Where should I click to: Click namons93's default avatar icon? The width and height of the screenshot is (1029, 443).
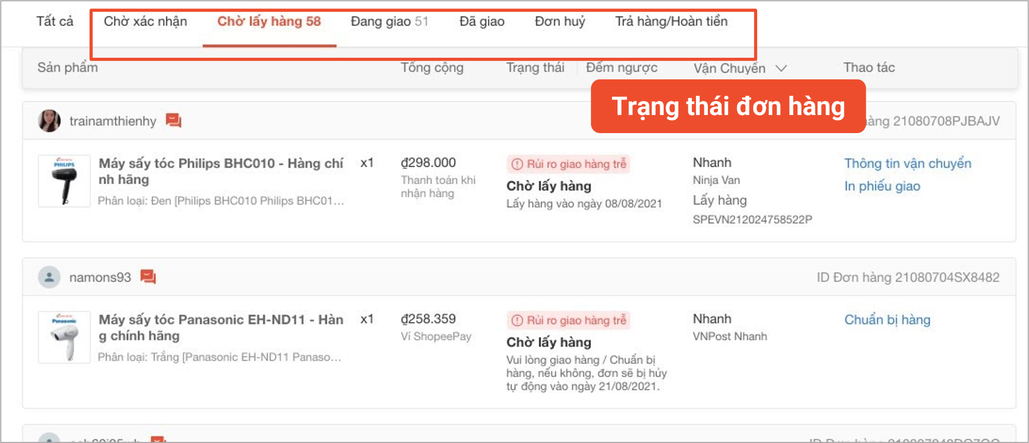point(49,277)
